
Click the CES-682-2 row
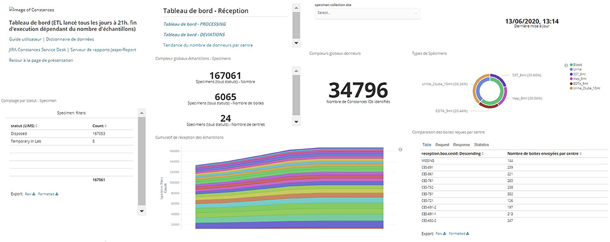pyautogui.click(x=514, y=221)
